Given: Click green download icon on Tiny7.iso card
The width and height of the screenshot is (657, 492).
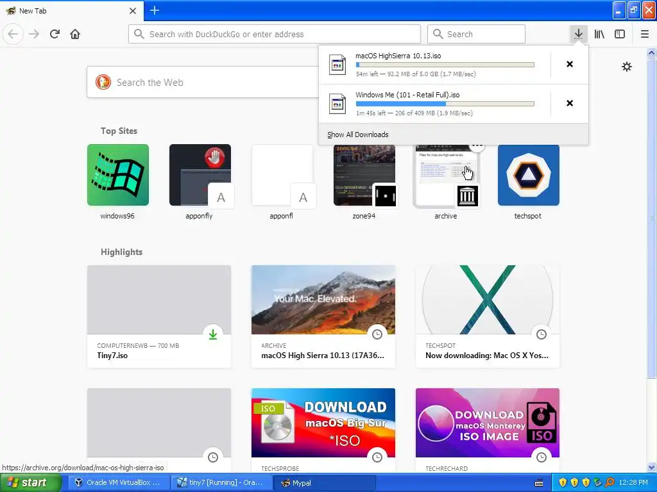Looking at the screenshot, I should pos(213,334).
